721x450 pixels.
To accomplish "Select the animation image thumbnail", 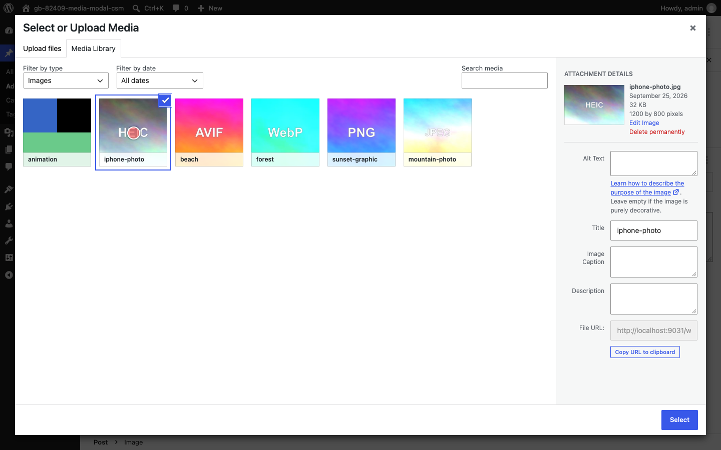I will 57,132.
